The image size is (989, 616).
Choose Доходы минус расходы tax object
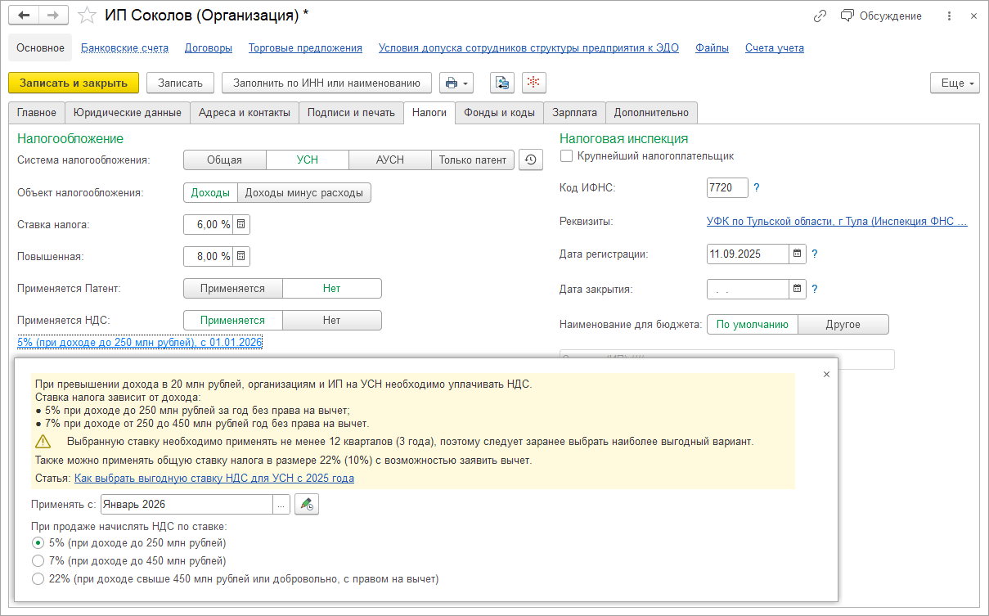(304, 193)
